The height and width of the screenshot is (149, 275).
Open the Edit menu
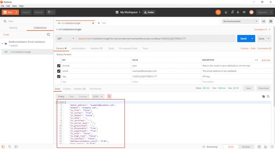pyautogui.click(x=8, y=6)
